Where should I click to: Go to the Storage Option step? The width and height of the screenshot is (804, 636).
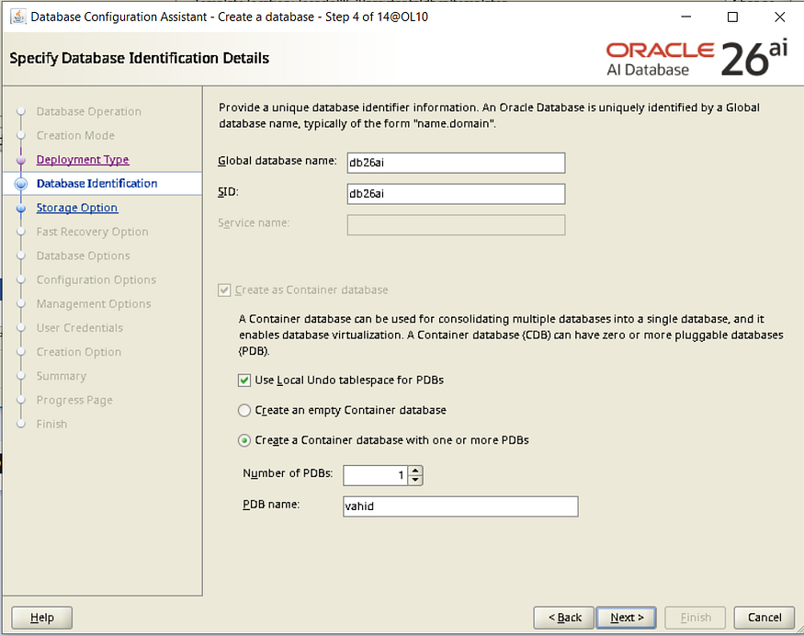[x=77, y=208]
